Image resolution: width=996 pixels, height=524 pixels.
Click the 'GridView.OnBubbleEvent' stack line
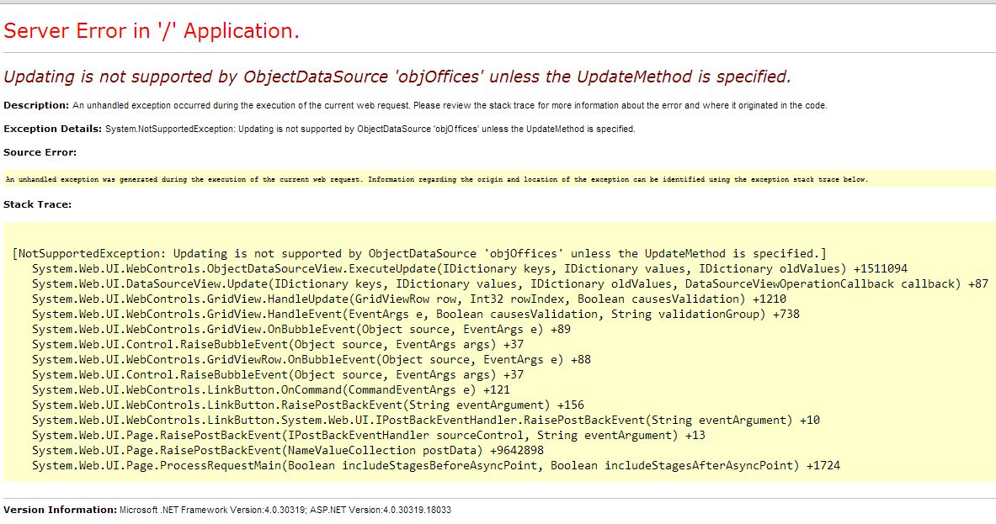301,329
